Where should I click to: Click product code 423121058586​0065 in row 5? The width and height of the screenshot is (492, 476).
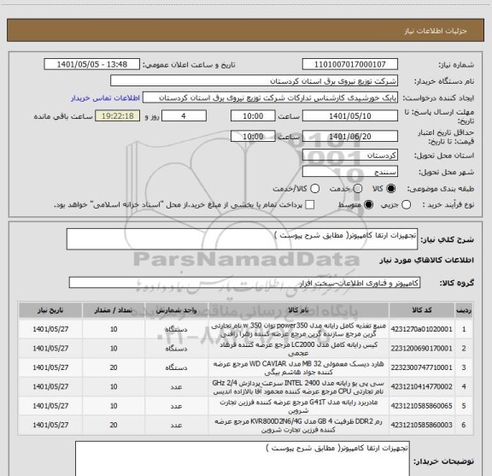pyautogui.click(x=422, y=406)
